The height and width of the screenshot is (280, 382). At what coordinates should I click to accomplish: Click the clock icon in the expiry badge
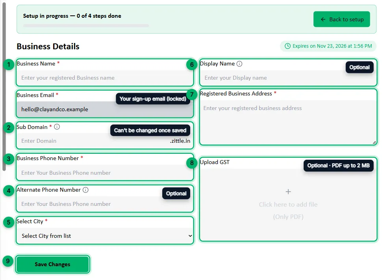[288, 46]
